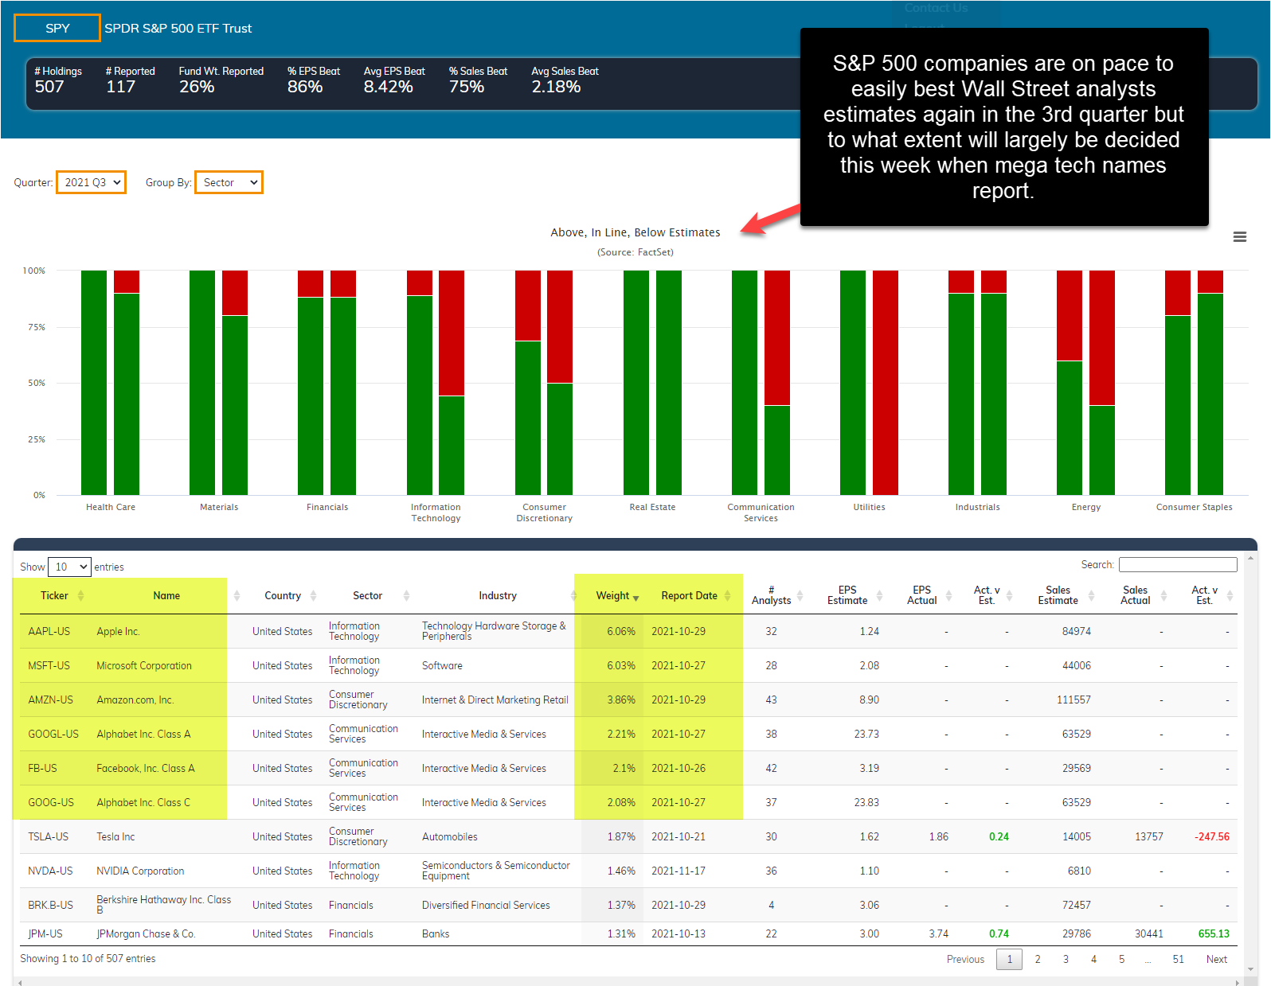
Task: Click the vertical scrollbar down arrow
Action: point(1250,968)
